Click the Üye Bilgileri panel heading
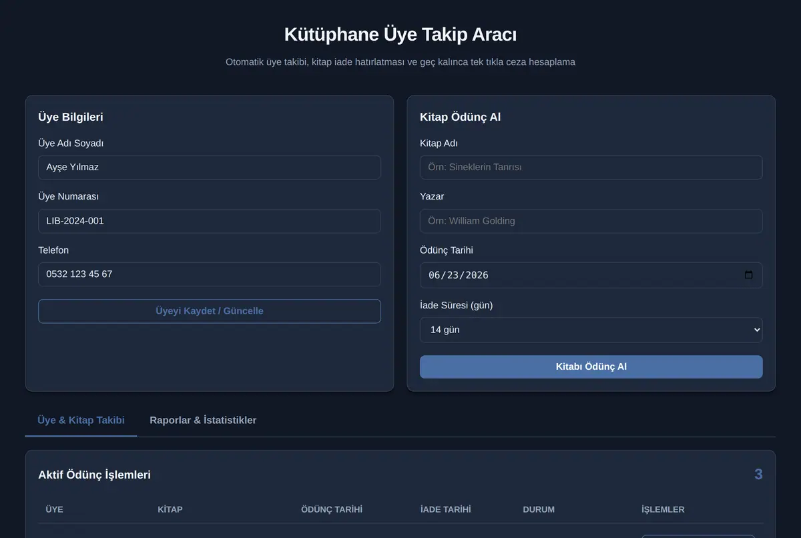The image size is (801, 538). 71,117
